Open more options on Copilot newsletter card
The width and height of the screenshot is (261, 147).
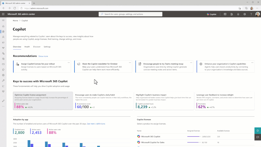point(130,63)
